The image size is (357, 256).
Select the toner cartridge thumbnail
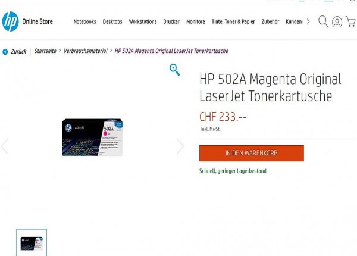click(x=32, y=243)
